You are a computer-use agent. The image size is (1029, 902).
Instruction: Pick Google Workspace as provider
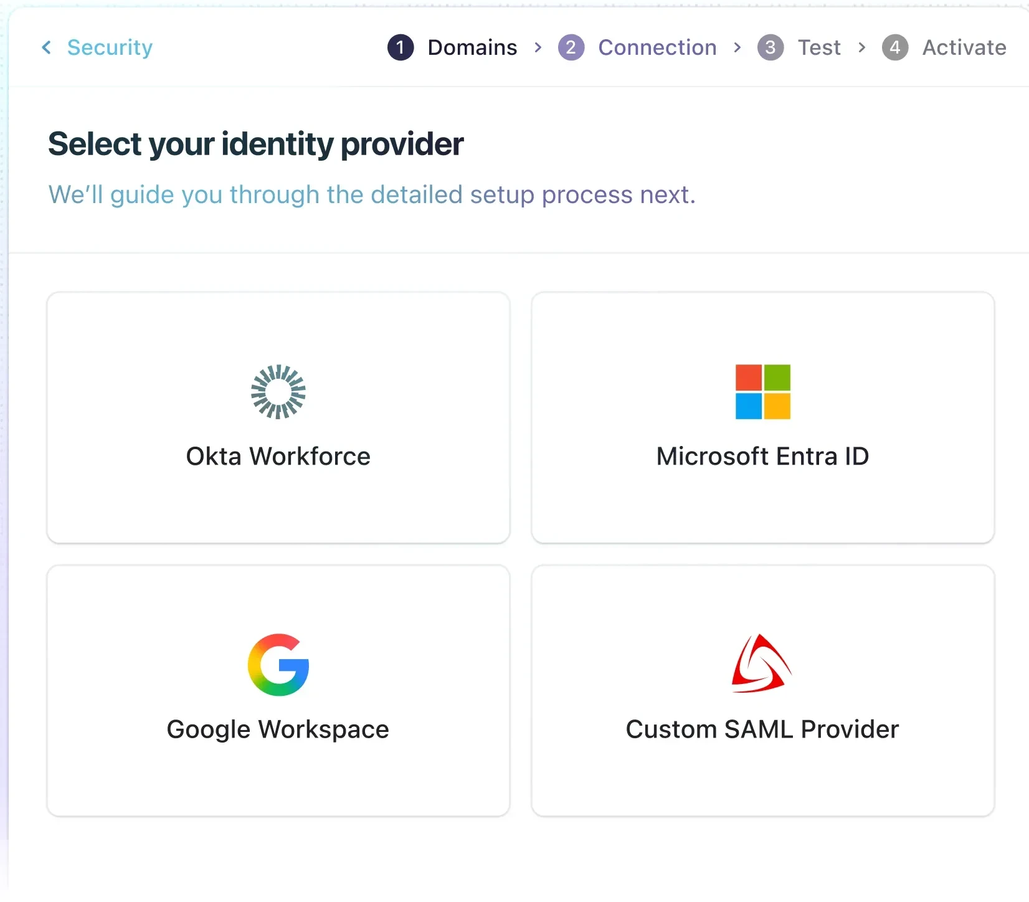[278, 691]
